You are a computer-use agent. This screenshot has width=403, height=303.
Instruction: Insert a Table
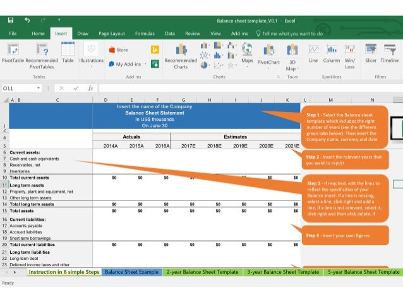tap(68, 53)
